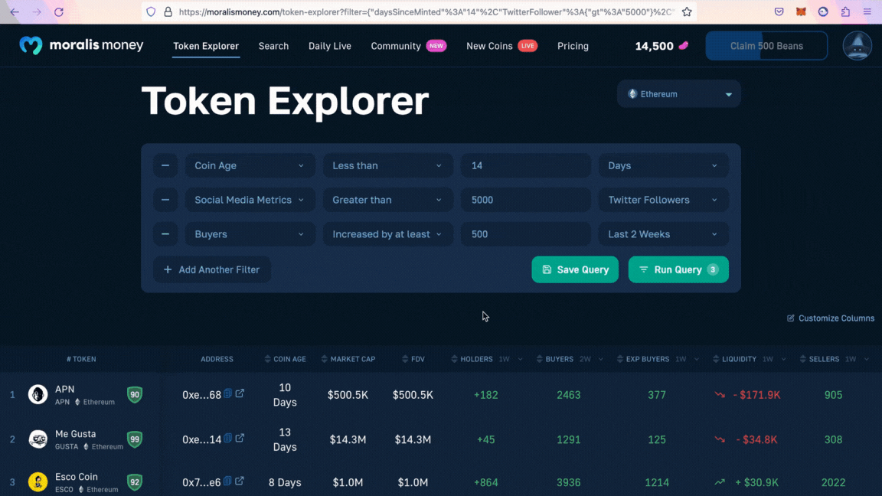
Task: Open Customize Columns
Action: 830,318
